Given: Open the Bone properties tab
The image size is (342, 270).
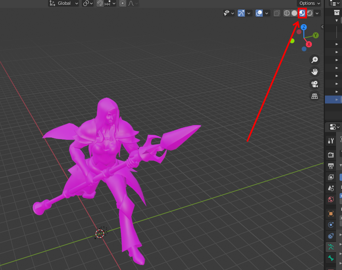Looking at the screenshot, I should [x=331, y=258].
